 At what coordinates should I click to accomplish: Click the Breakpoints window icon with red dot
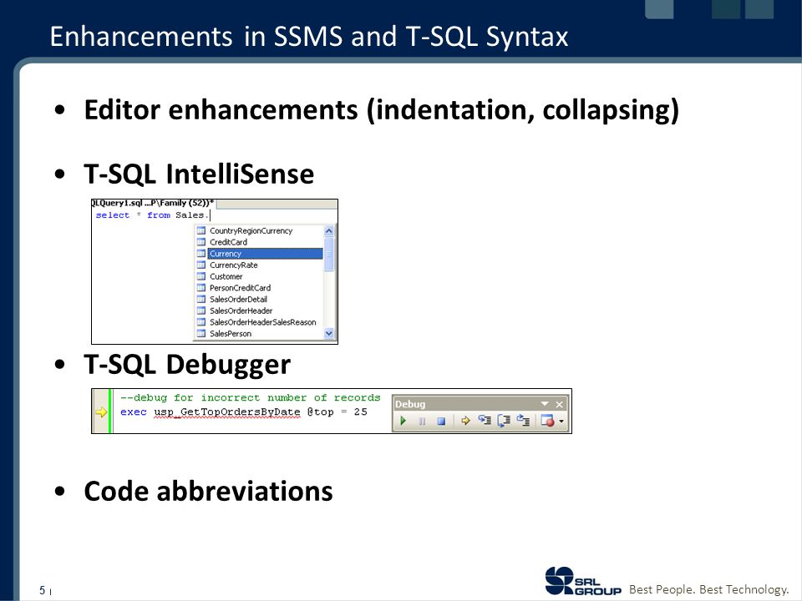coord(548,421)
